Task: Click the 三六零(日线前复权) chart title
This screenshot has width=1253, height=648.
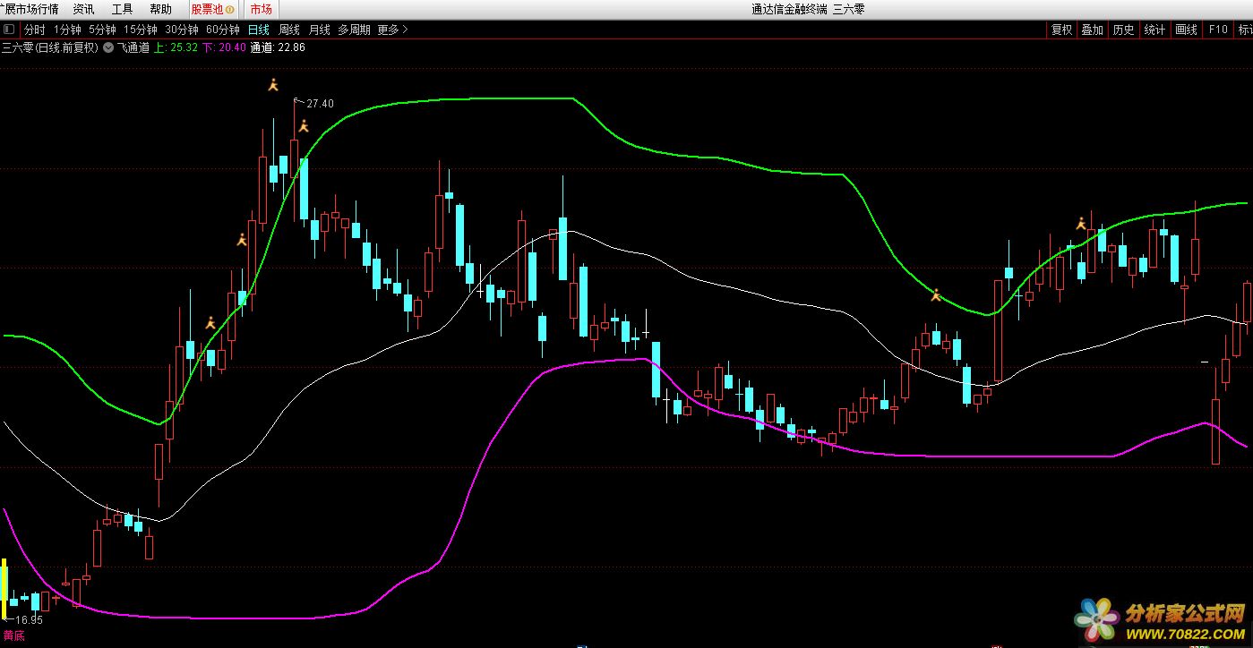Action: (x=49, y=47)
